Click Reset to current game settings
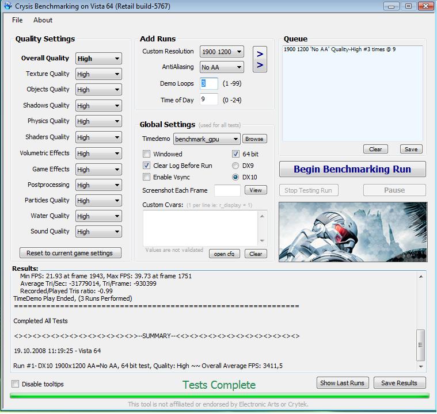Viewport: 437px width, 414px height. tap(70, 253)
